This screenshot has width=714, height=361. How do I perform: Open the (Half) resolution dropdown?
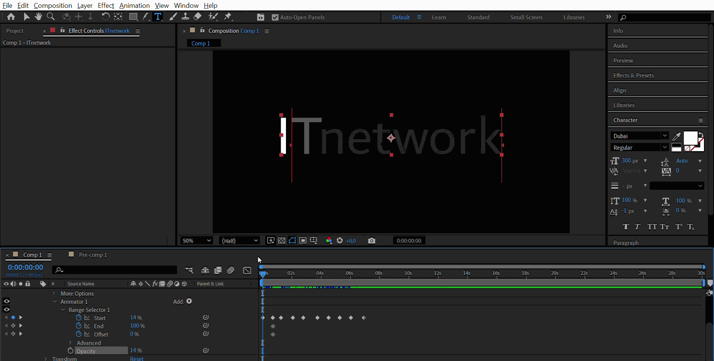coord(239,240)
